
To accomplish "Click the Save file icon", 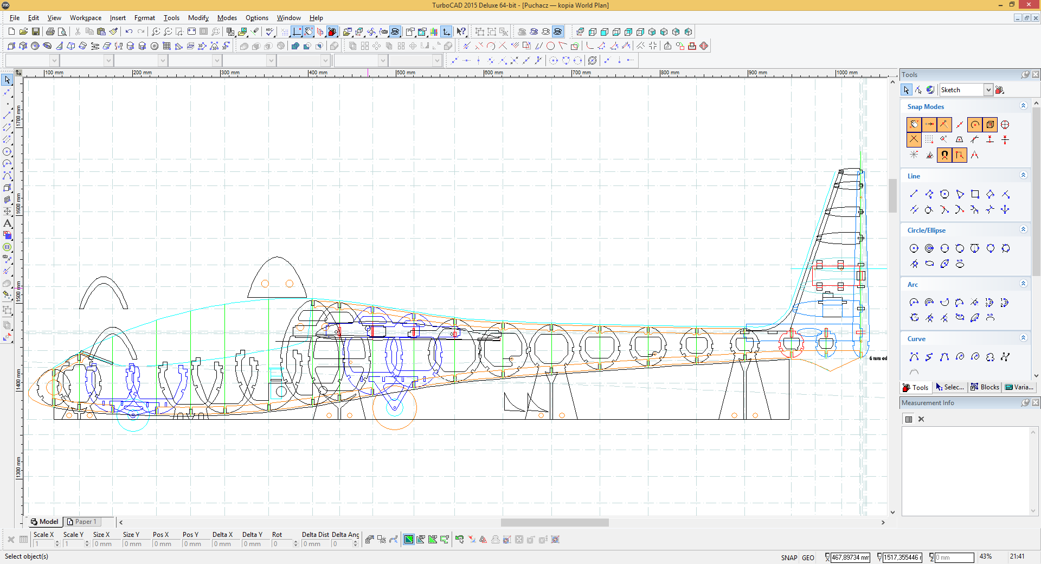I will tap(36, 32).
